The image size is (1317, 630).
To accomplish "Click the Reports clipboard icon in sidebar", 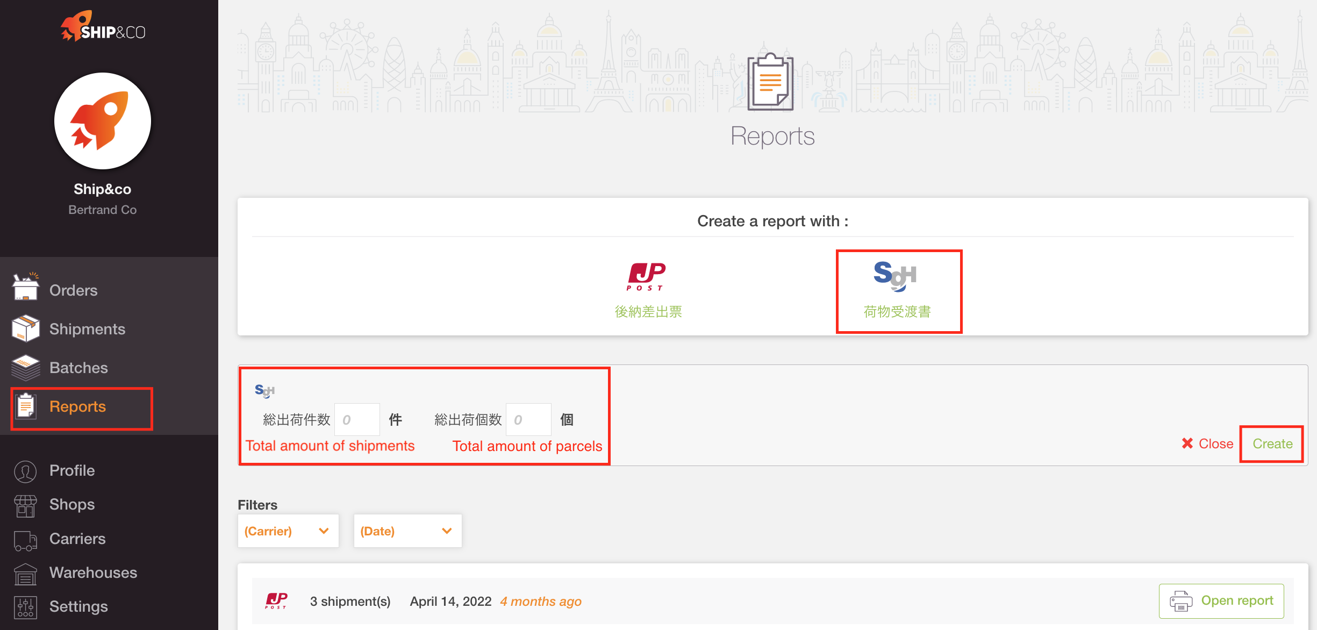I will 25,406.
